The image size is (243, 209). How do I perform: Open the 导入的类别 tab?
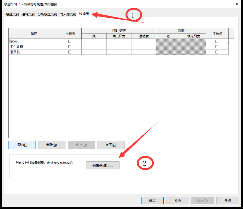(x=68, y=14)
